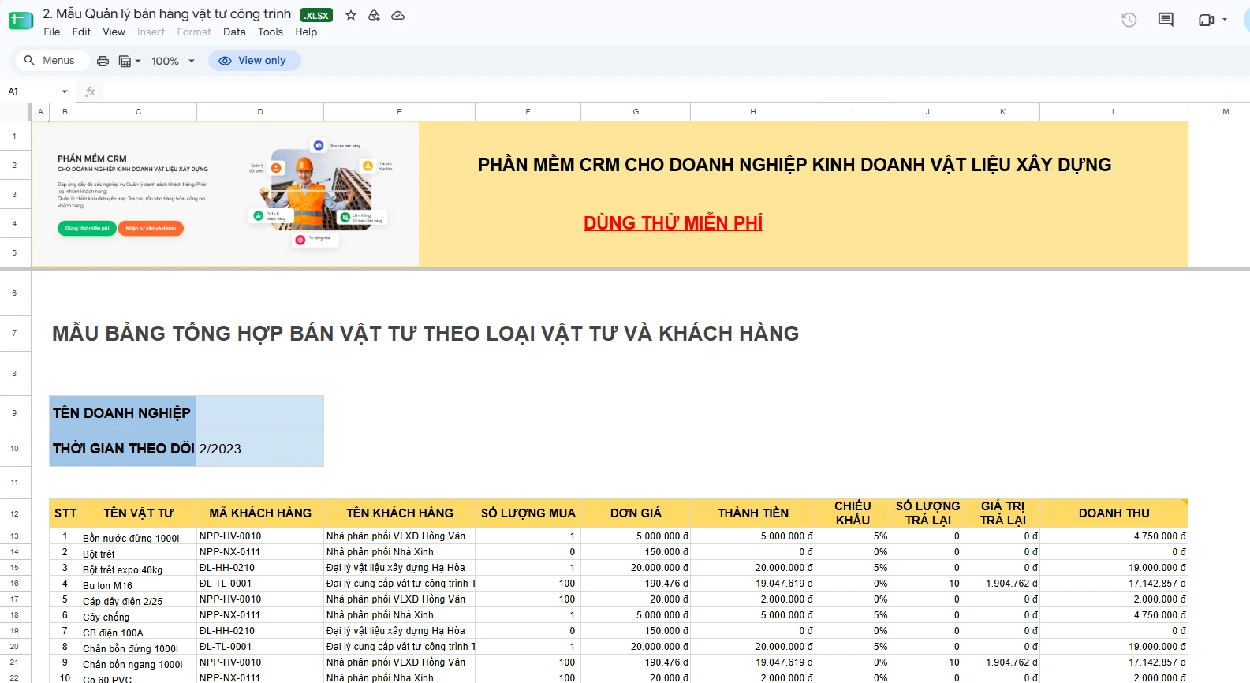The height and width of the screenshot is (683, 1250).
Task: Click the MÃ KHÁCH HÀNG header cell
Action: 260,513
